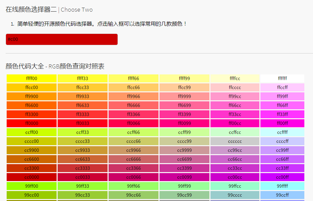
Task: Pick the ff3399 pink swatch
Action: click(184, 114)
